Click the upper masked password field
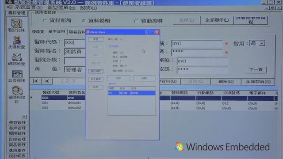This screenshot has height=159, width=283. pos(197,52)
